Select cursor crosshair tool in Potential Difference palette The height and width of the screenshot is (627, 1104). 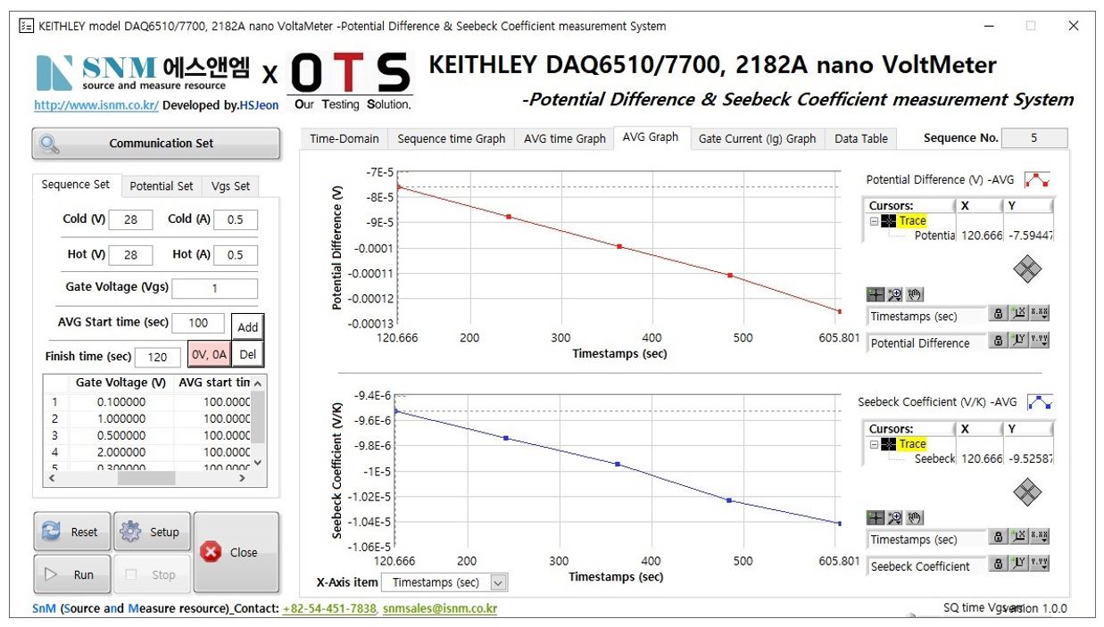tap(876, 294)
